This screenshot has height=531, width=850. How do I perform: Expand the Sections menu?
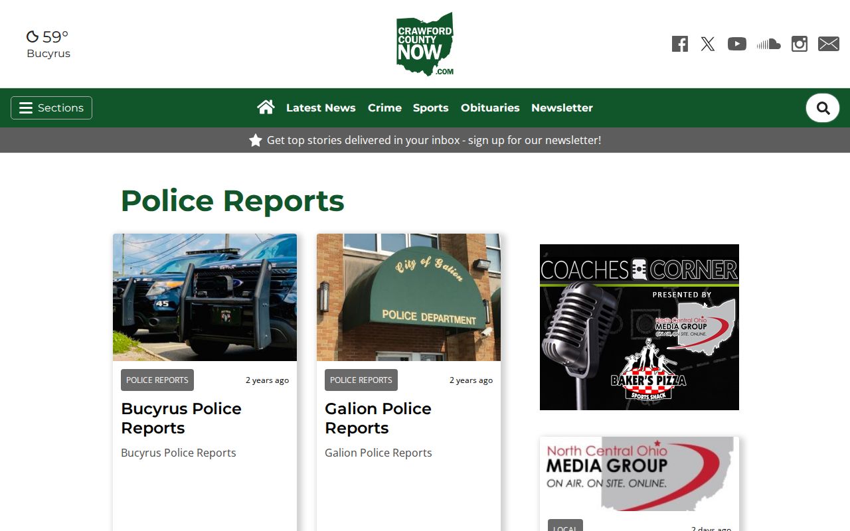click(x=51, y=108)
